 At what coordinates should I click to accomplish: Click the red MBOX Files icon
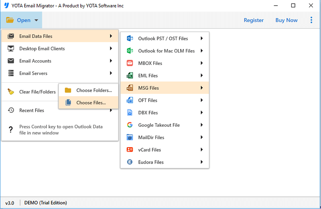coord(130,63)
